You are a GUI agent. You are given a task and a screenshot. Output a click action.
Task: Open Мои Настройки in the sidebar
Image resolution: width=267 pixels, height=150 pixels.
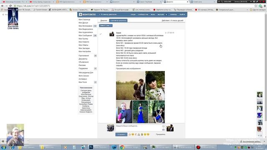coord(85,51)
